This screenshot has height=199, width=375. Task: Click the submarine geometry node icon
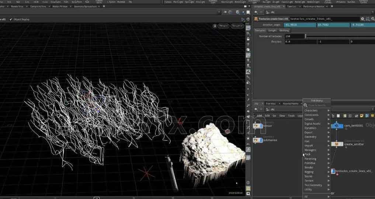coord(257,140)
